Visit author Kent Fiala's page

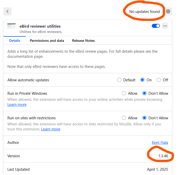(160, 143)
